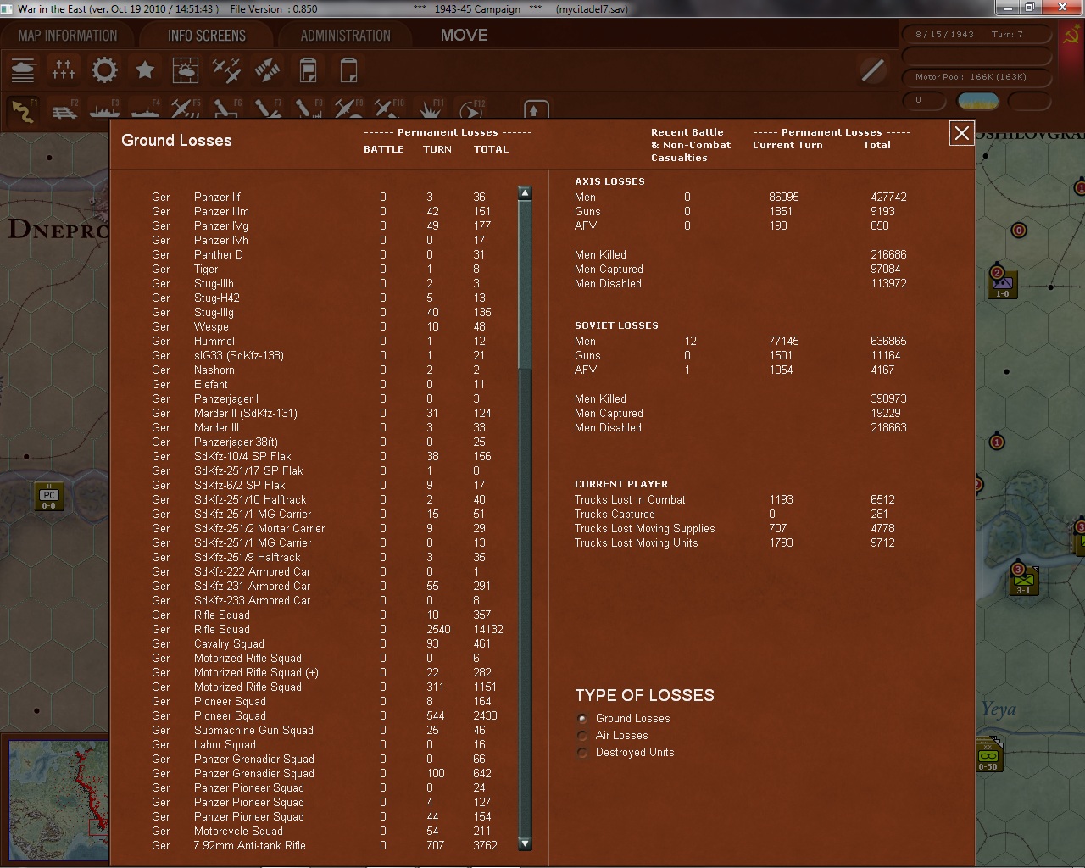Click the Elefant row
Viewport: 1085px width, 868px height.
click(322, 385)
